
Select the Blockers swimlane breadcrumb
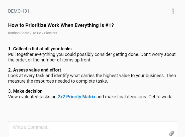(51, 33)
